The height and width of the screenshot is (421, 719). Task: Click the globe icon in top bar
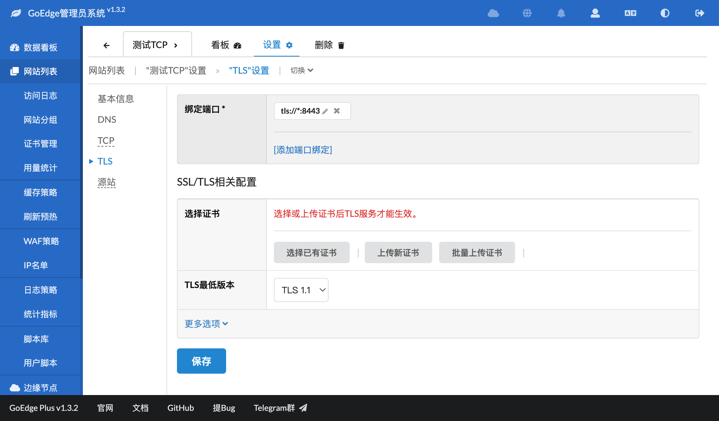point(527,13)
